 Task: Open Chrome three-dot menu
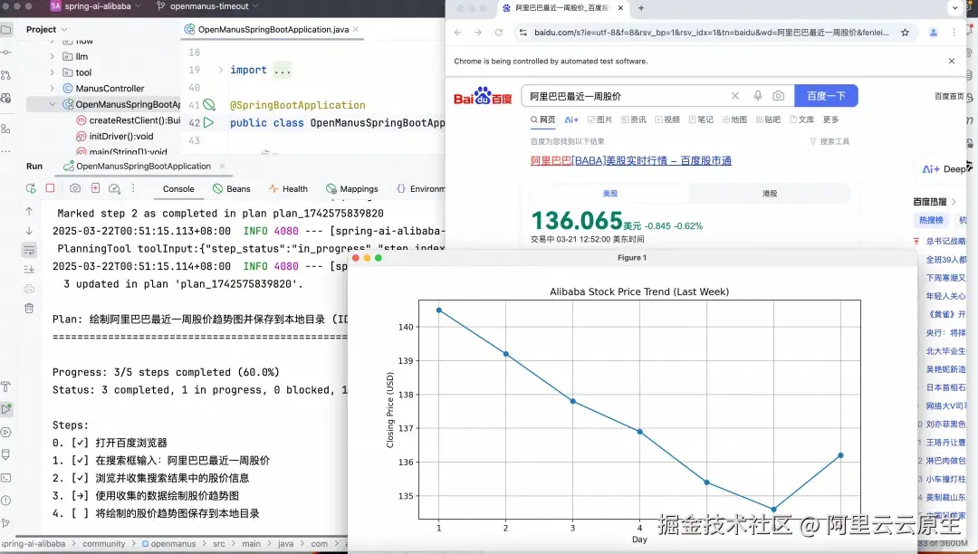(x=954, y=33)
